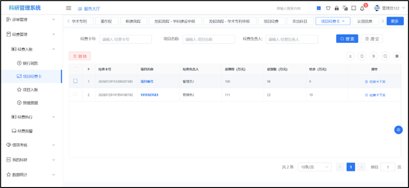Open column settings grid icon
The image size is (409, 188).
[x=397, y=56]
